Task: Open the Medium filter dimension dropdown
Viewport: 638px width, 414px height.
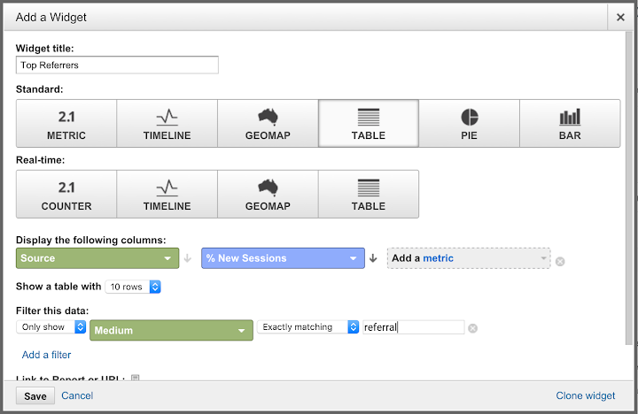Action: 171,330
